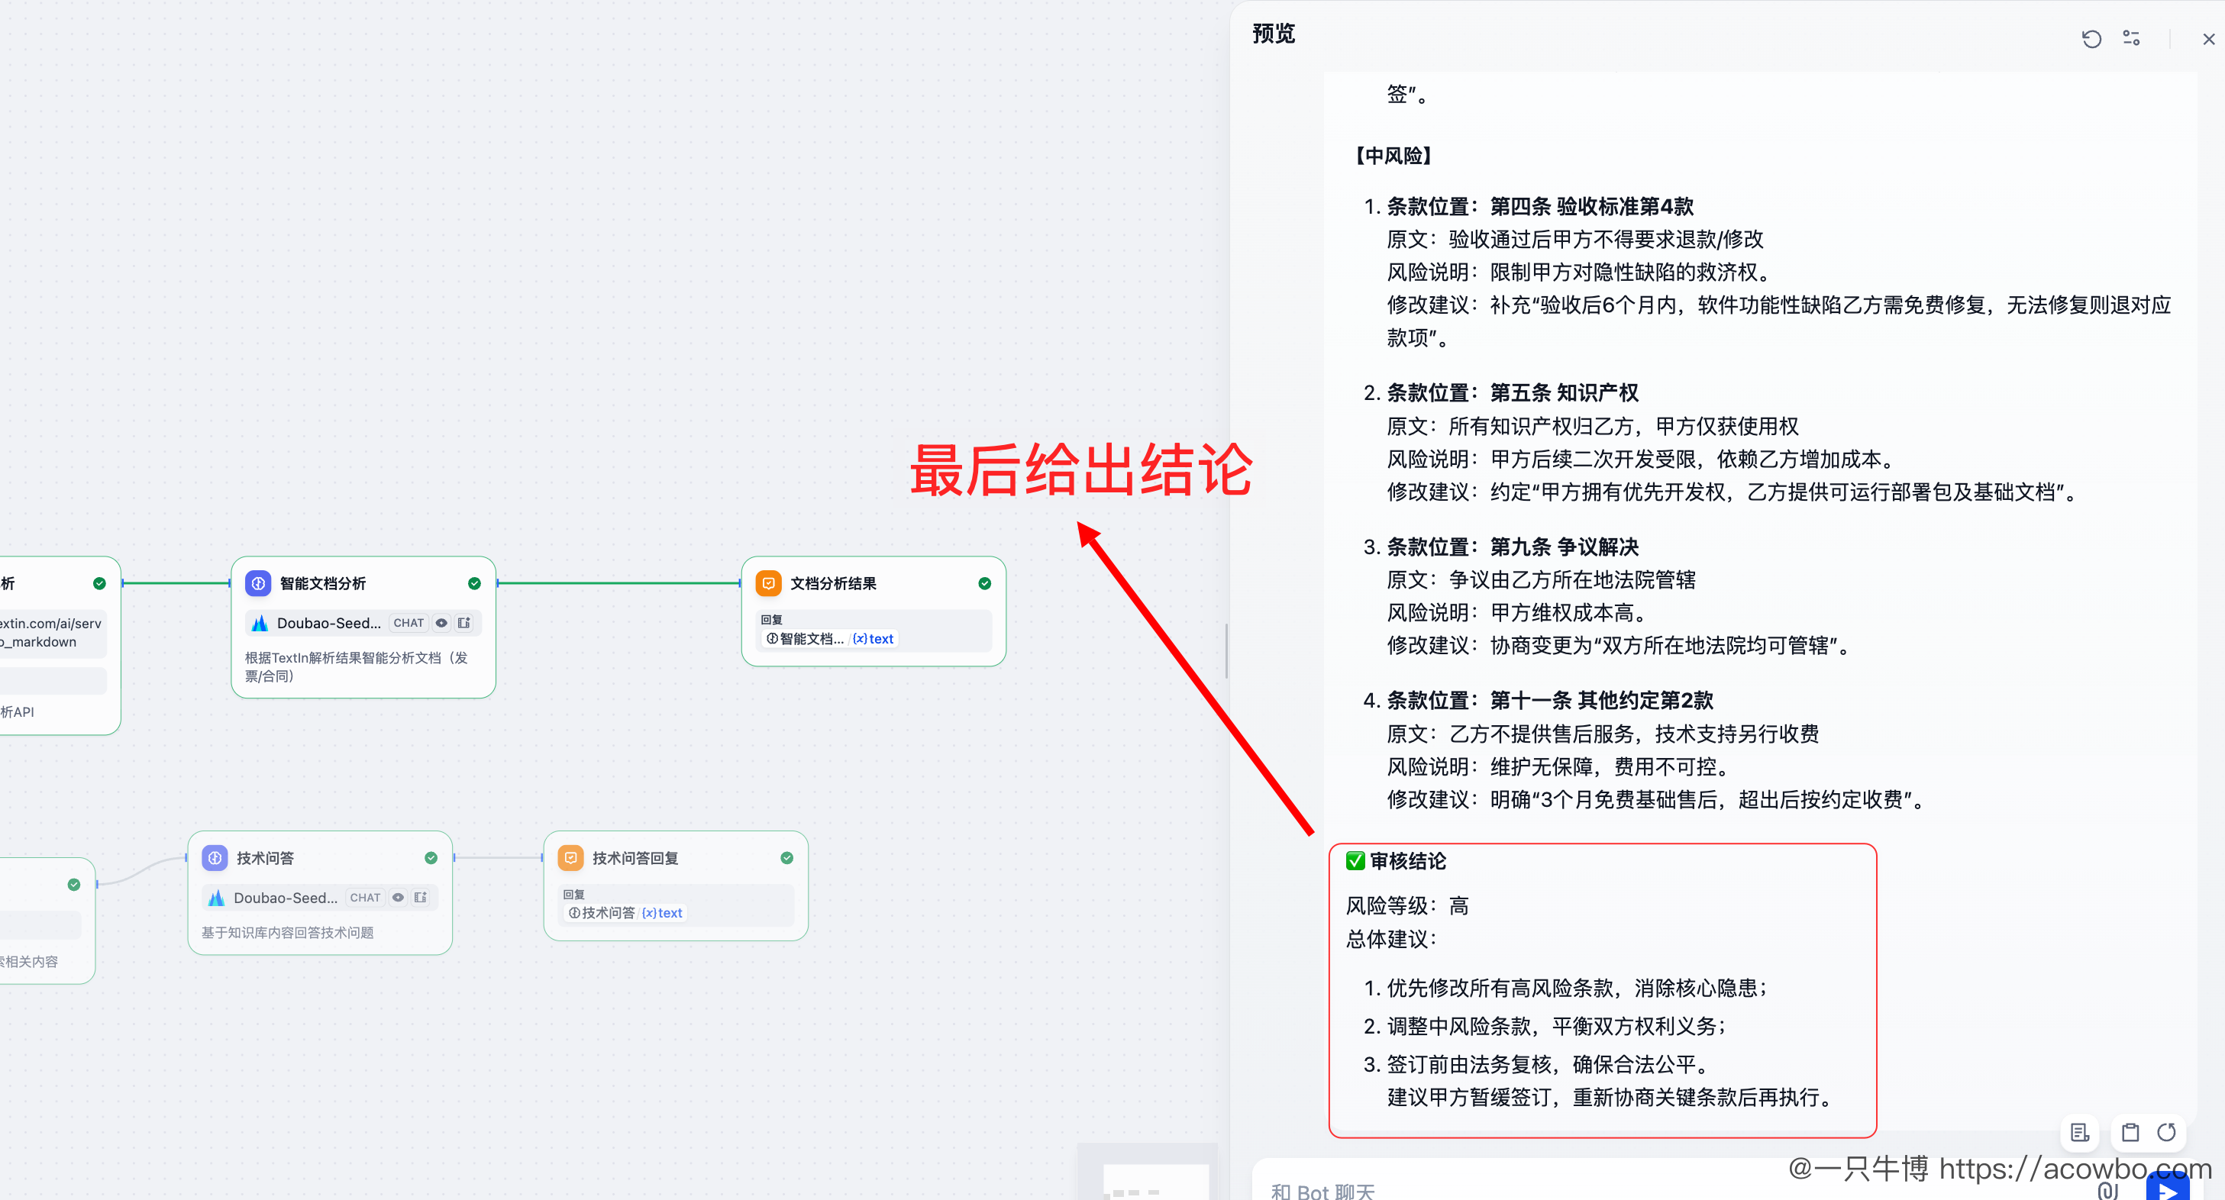Toggle the eye icon in 技术问答 model row

point(398,897)
